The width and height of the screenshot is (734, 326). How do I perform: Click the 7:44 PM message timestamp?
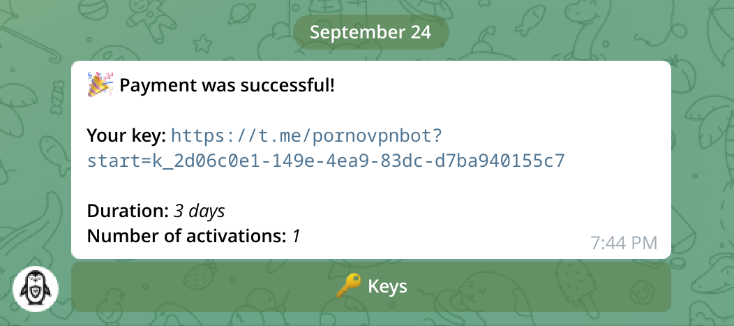[x=623, y=243]
